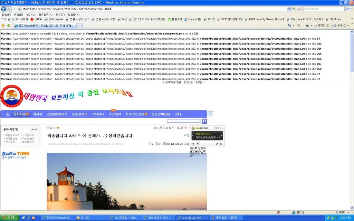Screen dimensions: 354x221
Task: Open the address bar URL dropdown
Action: 289,9
